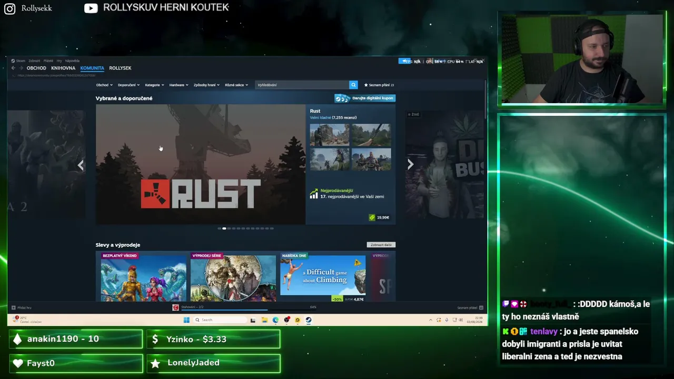This screenshot has width=674, height=379.
Task: Click the top seller chart icon
Action: tap(314, 194)
